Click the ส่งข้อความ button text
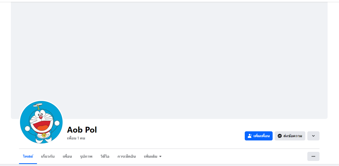Screen dimensions: 339x166 pos(293,136)
